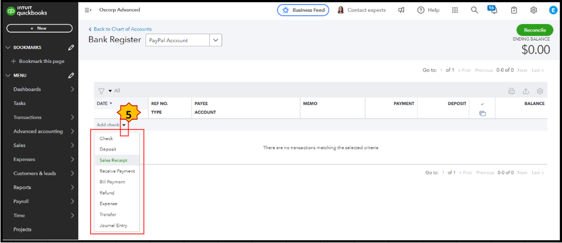This screenshot has width=562, height=243.
Task: Expand the Expenses submenu
Action: click(x=72, y=159)
